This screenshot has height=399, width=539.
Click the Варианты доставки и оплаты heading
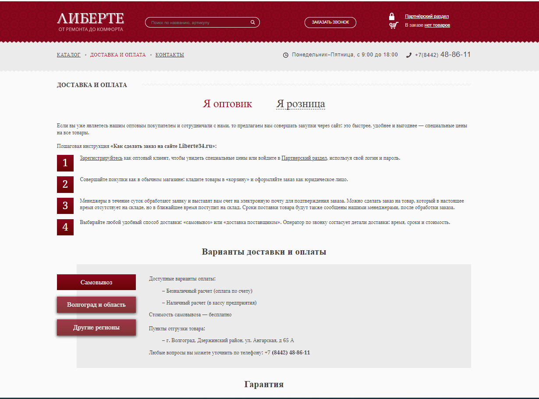264,252
